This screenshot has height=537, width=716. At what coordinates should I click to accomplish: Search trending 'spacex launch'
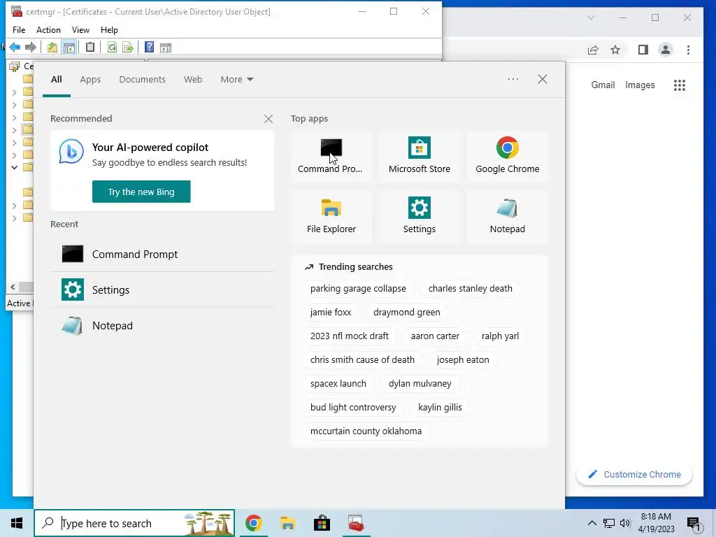pos(338,384)
